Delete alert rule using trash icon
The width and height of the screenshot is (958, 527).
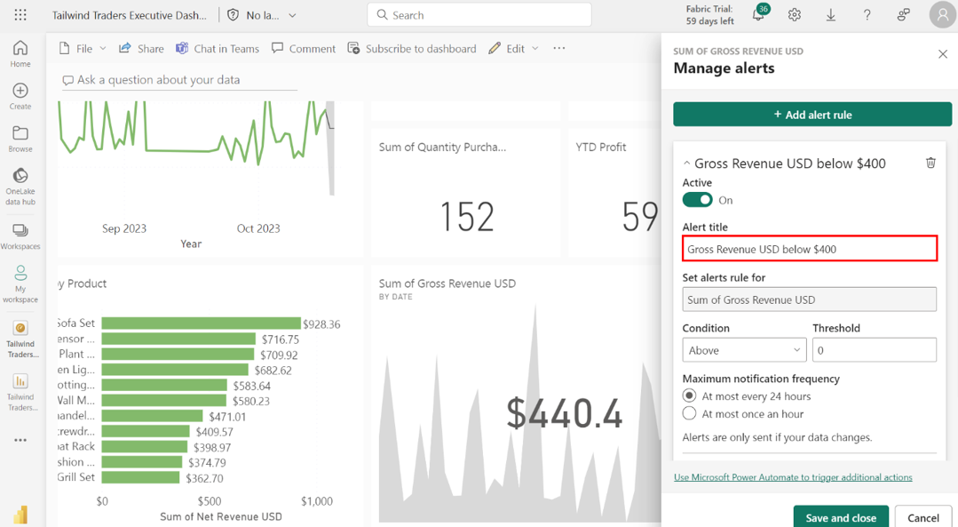[x=930, y=163]
